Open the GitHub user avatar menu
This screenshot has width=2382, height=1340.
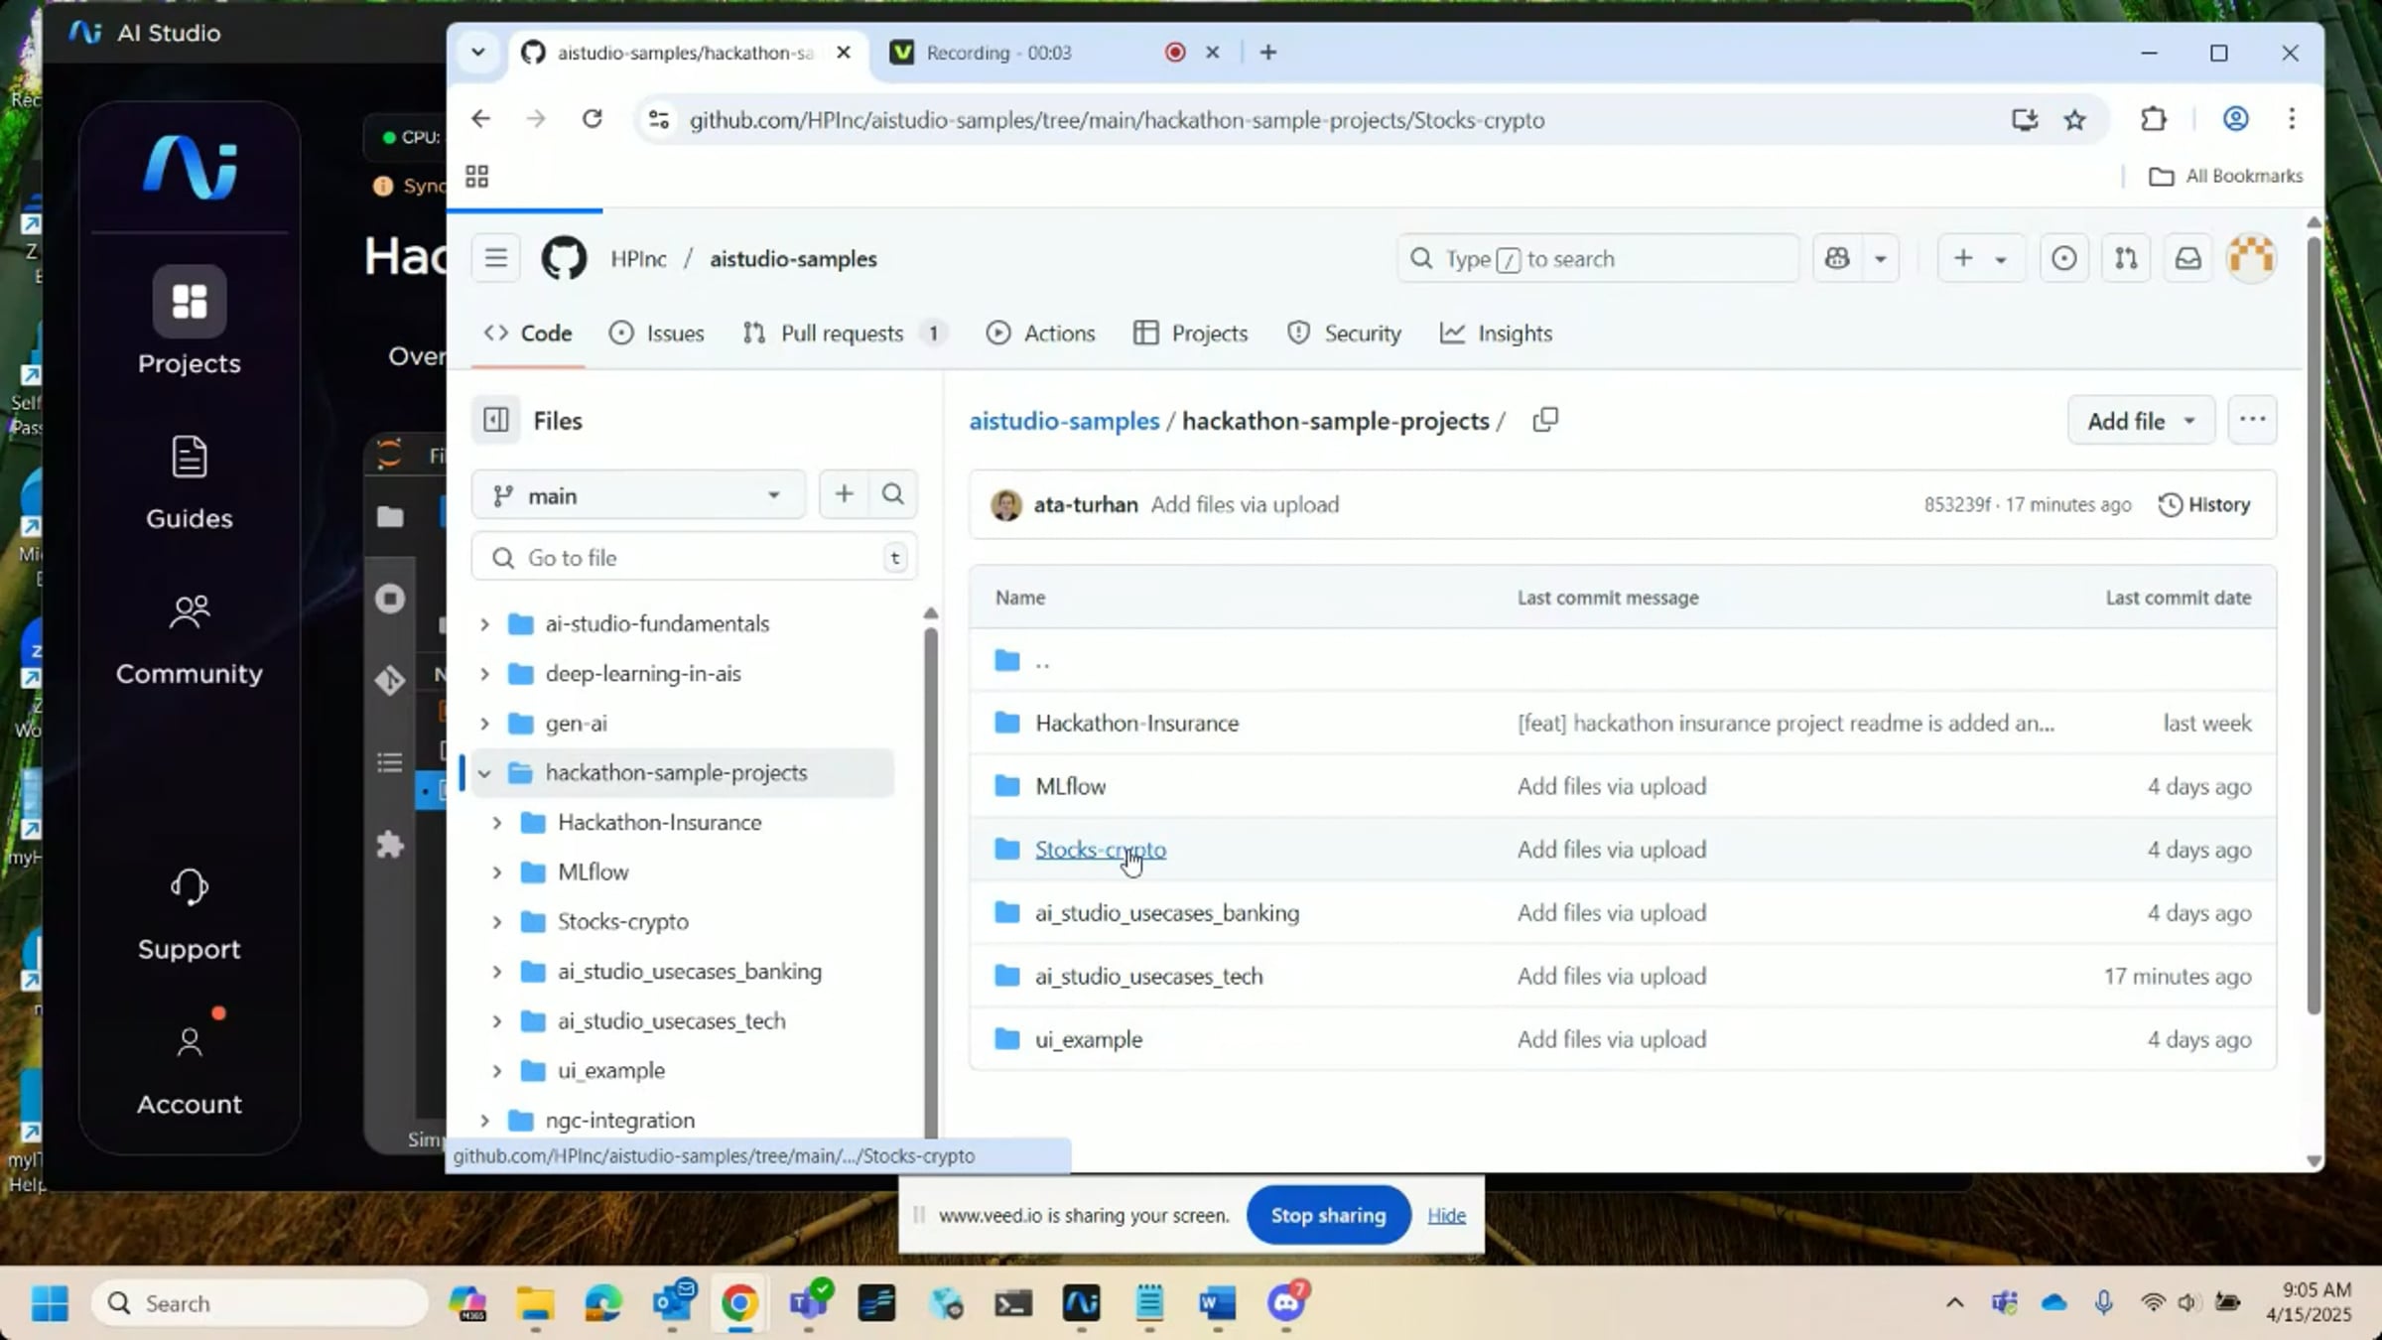point(2251,259)
